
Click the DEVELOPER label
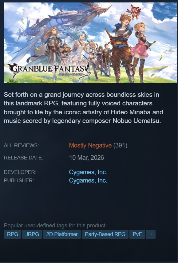tap(20, 172)
